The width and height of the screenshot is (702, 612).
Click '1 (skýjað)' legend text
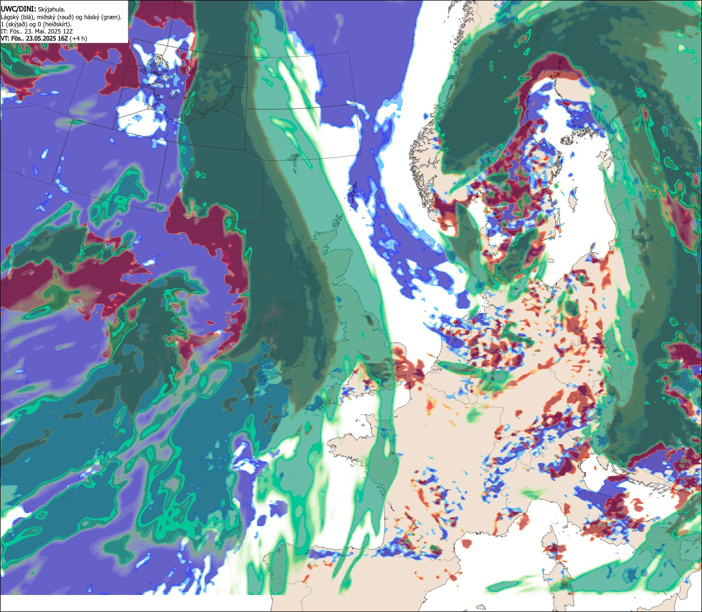coord(13,25)
